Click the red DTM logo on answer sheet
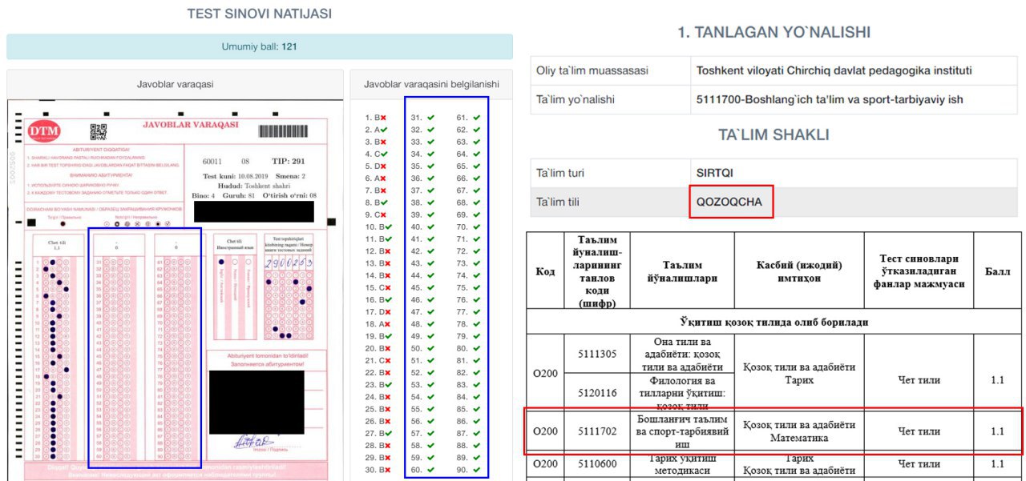The image size is (1026, 481). tap(43, 131)
